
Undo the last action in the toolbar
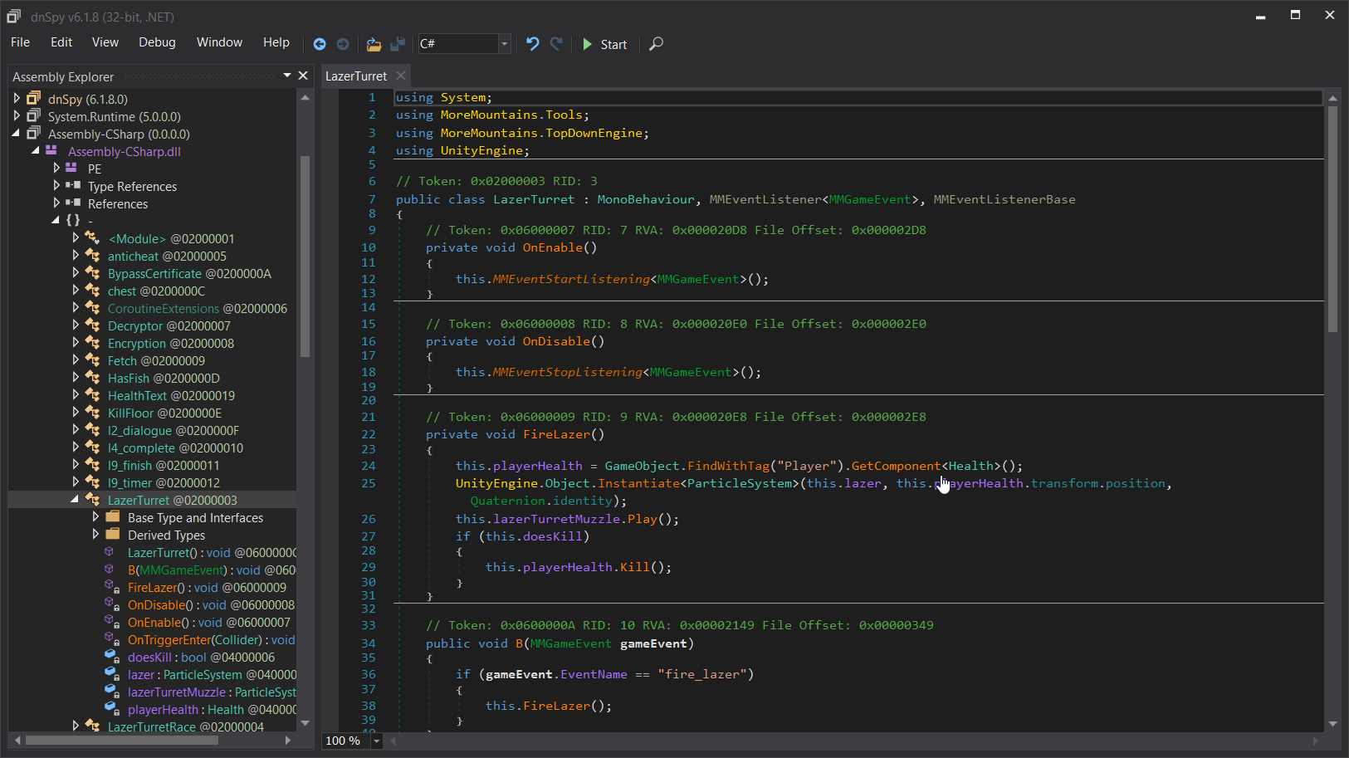click(x=533, y=44)
